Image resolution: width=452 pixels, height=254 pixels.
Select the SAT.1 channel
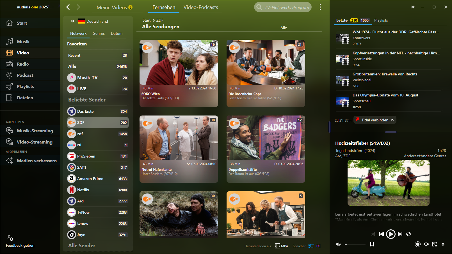click(x=98, y=167)
